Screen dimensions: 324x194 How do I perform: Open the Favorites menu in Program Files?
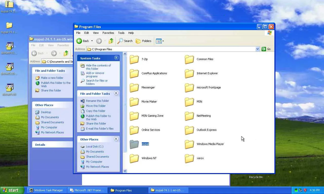click(x=108, y=33)
